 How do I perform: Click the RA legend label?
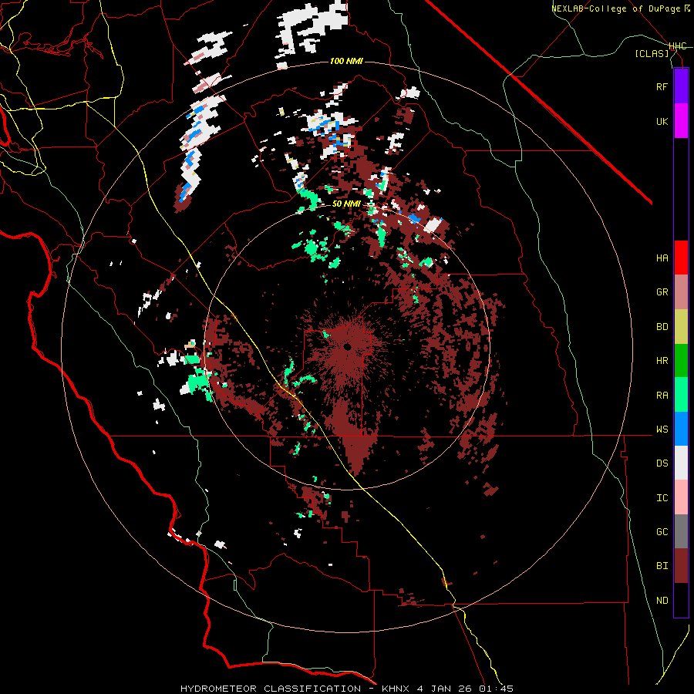tap(662, 396)
